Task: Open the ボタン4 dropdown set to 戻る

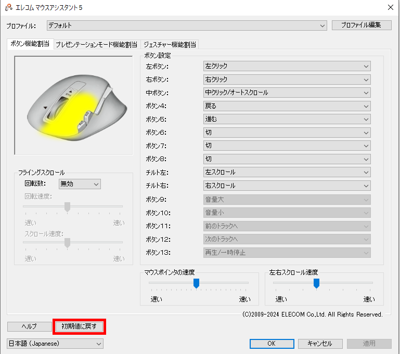Action: [287, 106]
